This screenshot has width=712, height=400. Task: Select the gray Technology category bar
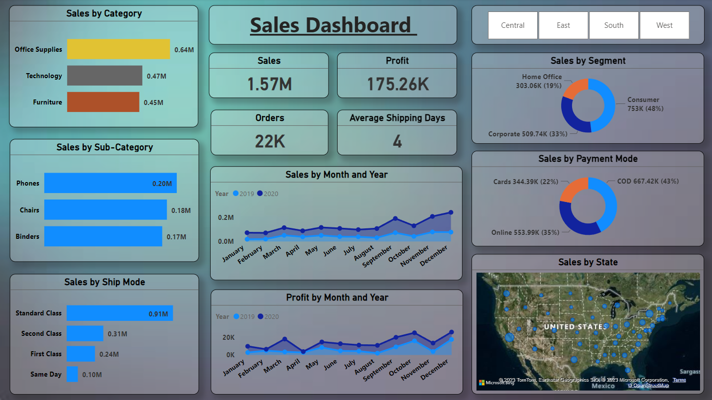105,76
